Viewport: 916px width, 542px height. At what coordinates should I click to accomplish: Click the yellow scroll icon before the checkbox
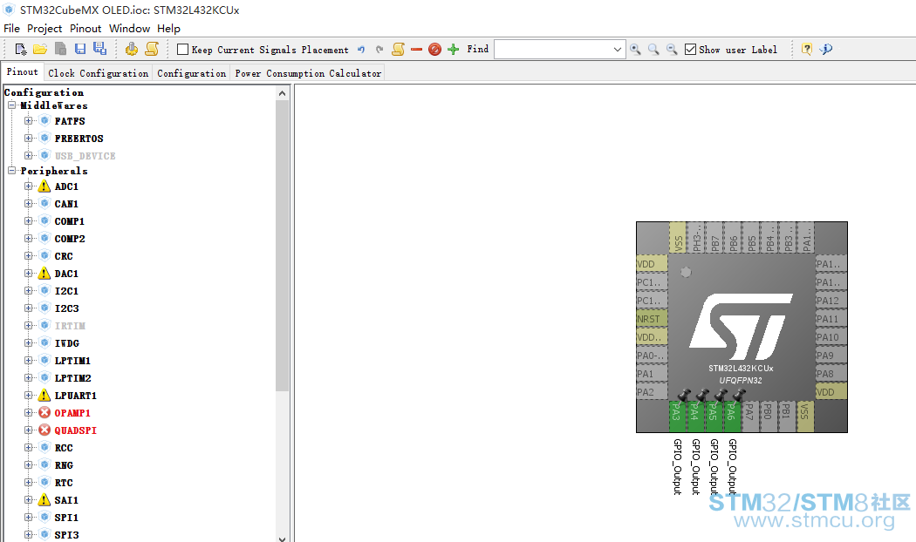[152, 49]
